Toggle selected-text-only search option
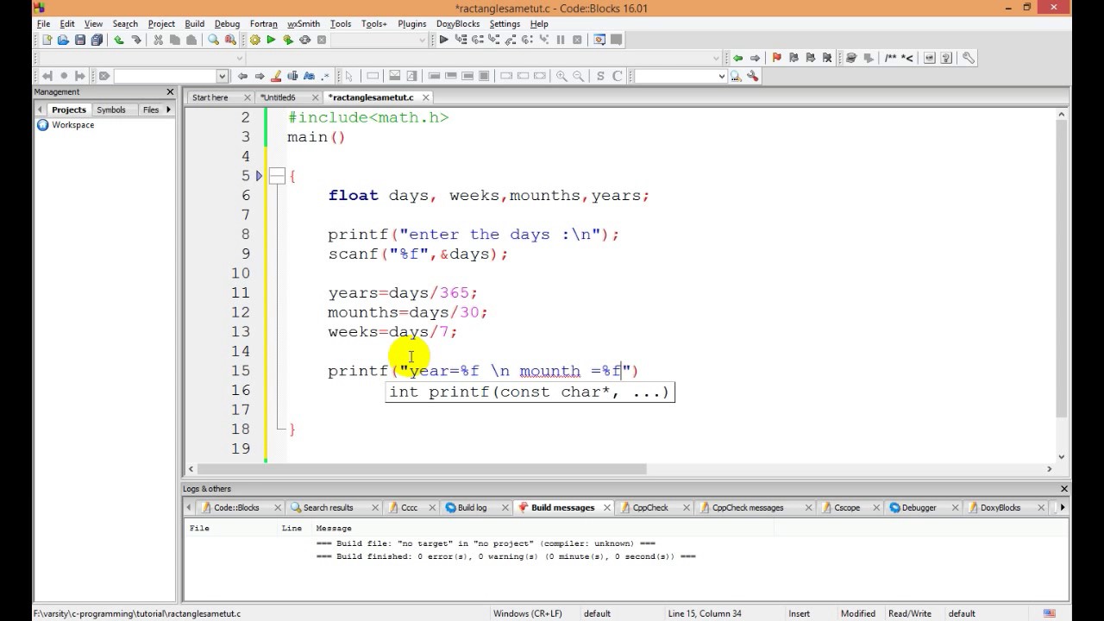 (292, 76)
